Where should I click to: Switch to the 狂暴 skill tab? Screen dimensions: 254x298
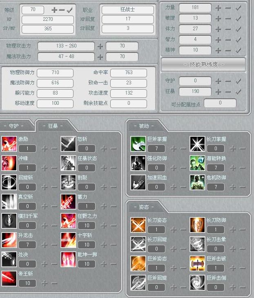[53, 126]
